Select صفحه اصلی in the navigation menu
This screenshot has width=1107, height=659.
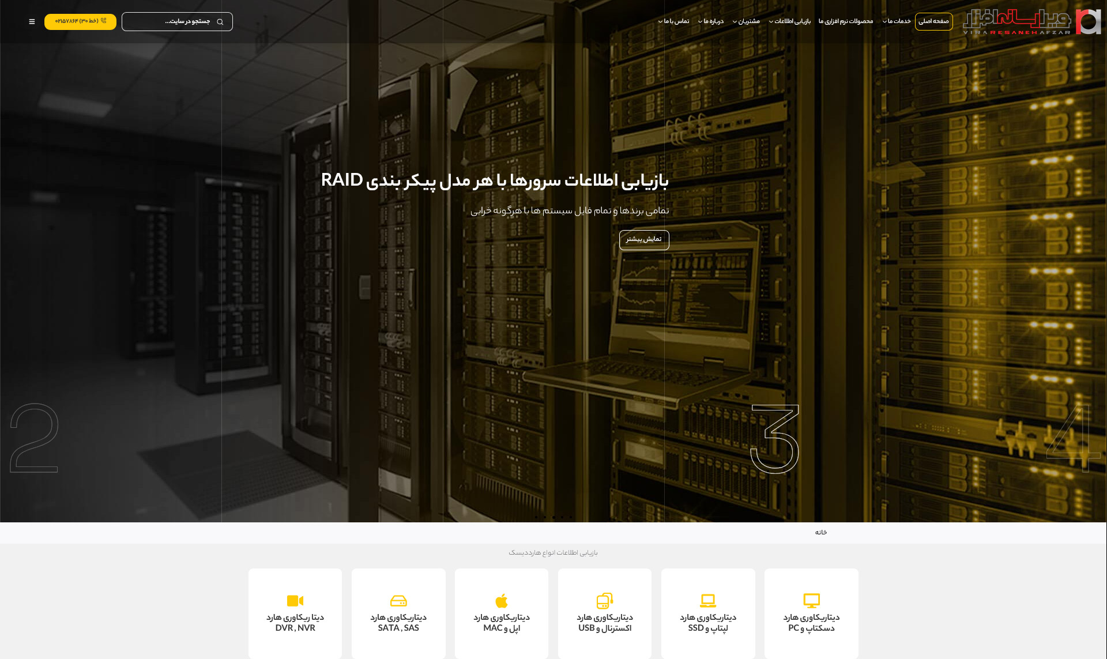[934, 21]
